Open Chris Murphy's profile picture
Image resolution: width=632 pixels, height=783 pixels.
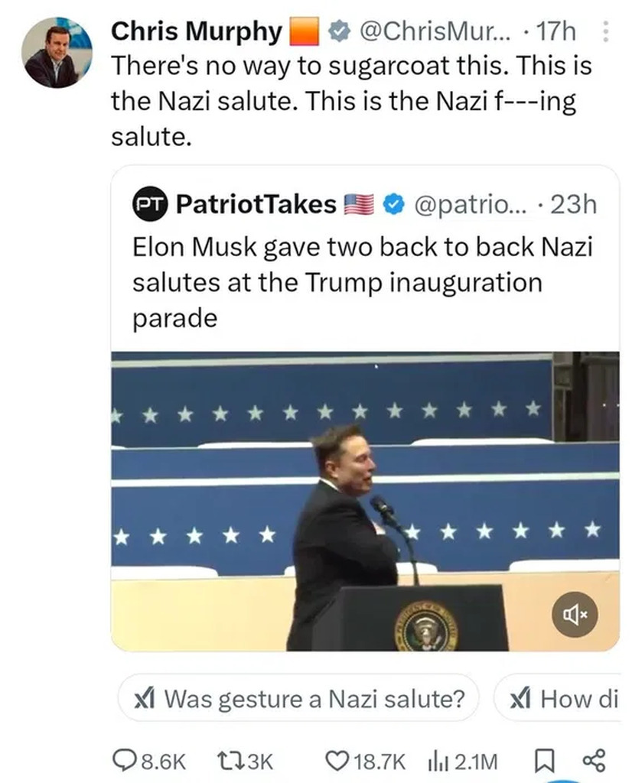[x=56, y=52]
